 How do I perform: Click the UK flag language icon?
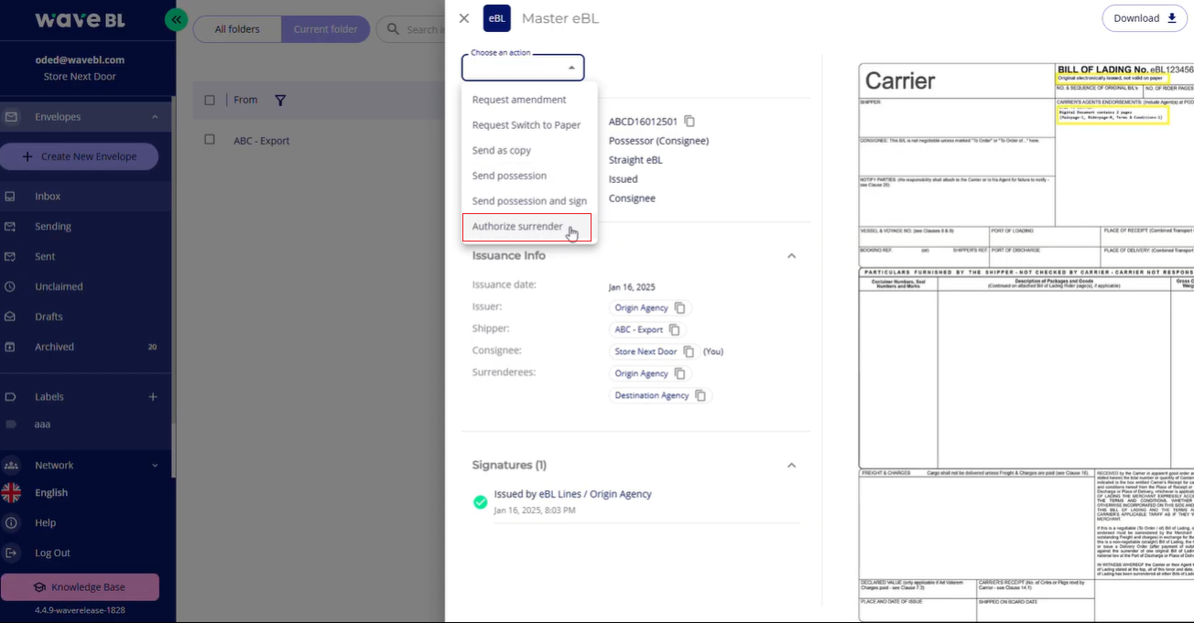point(11,492)
